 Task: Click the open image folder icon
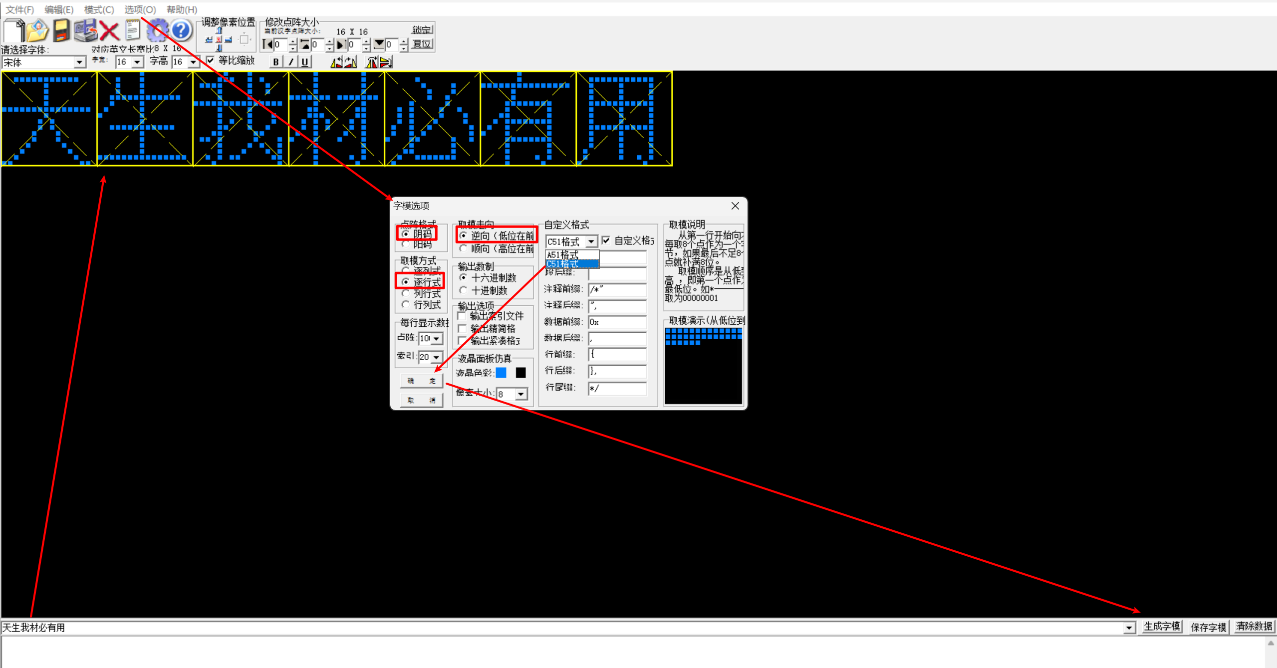tap(37, 31)
